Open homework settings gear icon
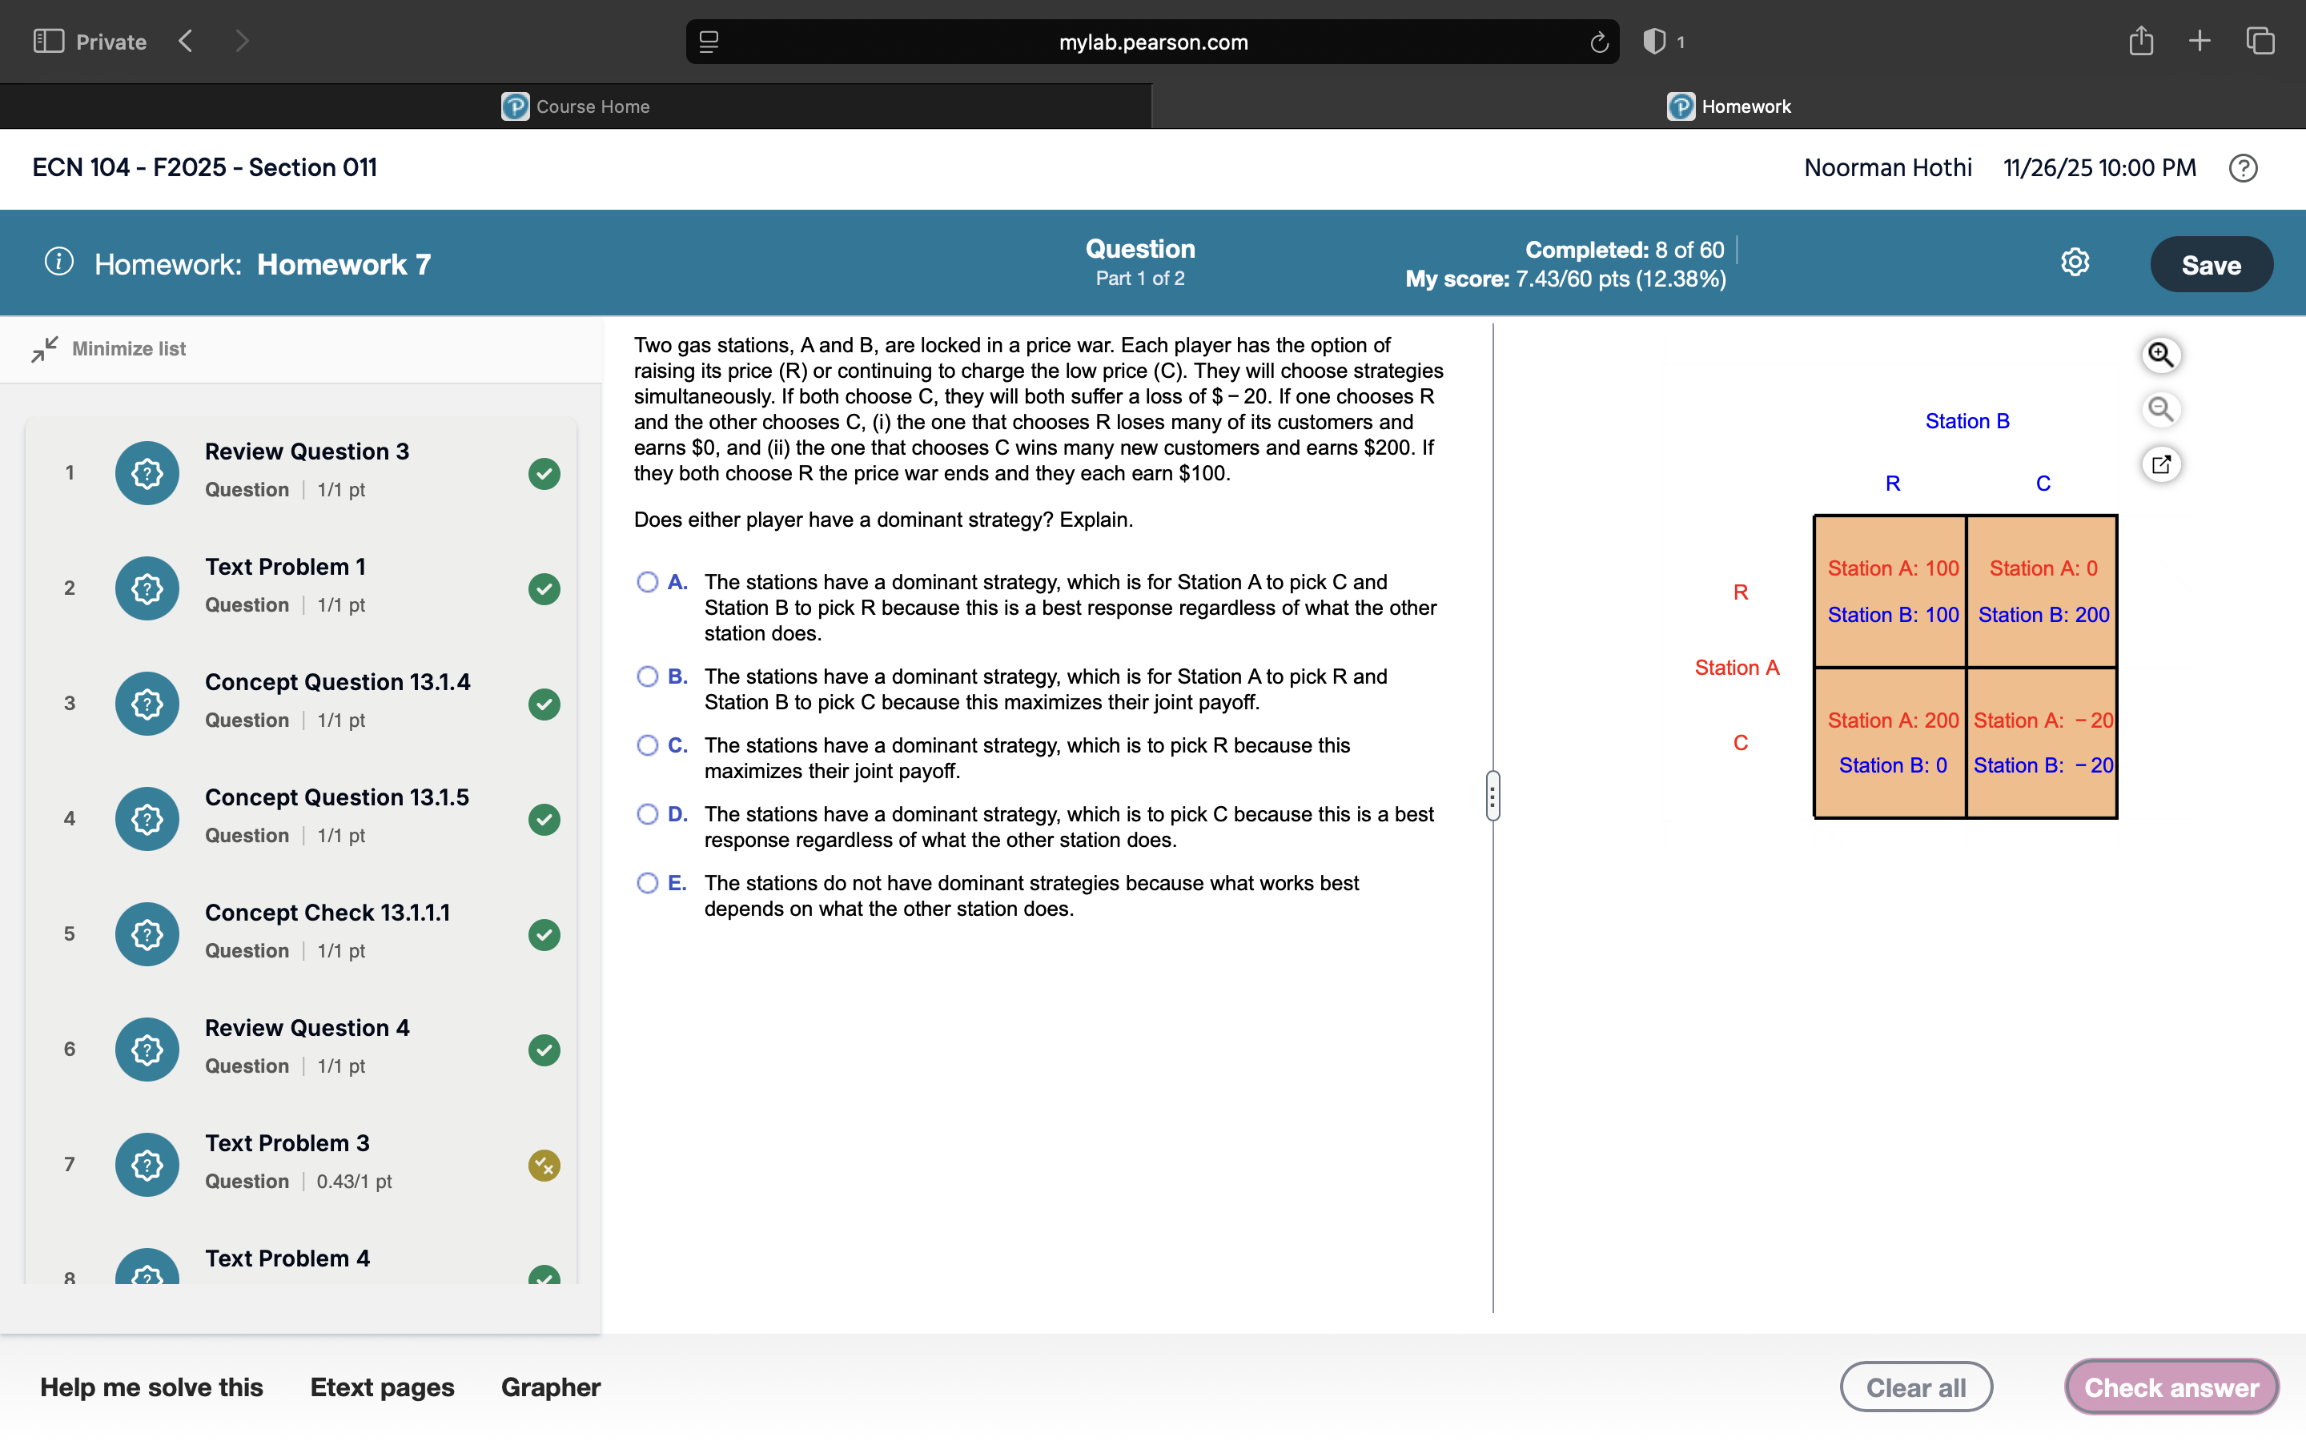 (x=2075, y=262)
